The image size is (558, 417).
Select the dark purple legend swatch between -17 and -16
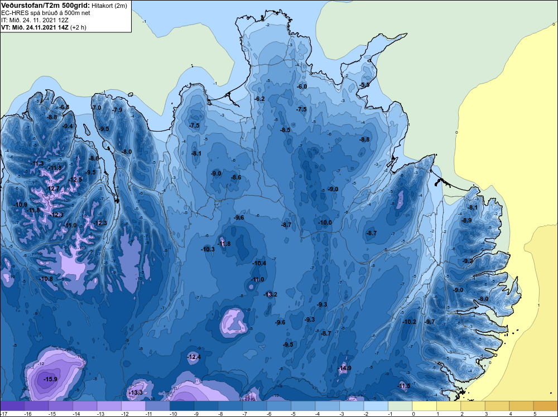12,406
